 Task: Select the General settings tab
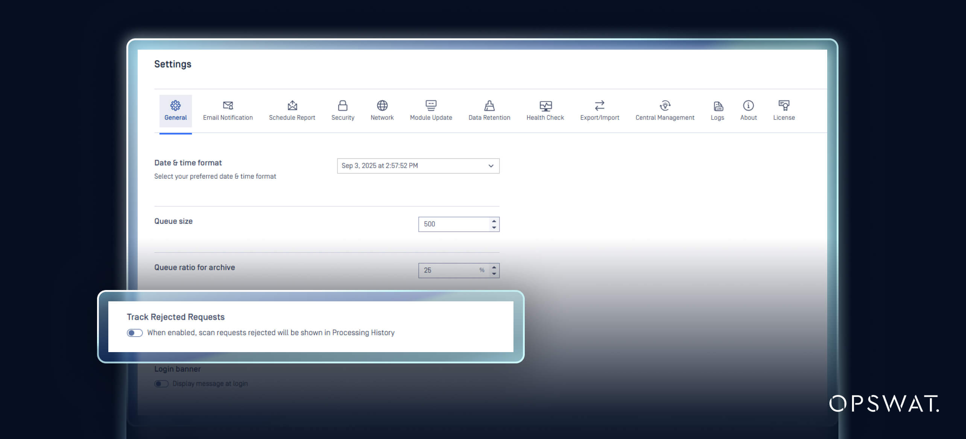click(x=175, y=106)
